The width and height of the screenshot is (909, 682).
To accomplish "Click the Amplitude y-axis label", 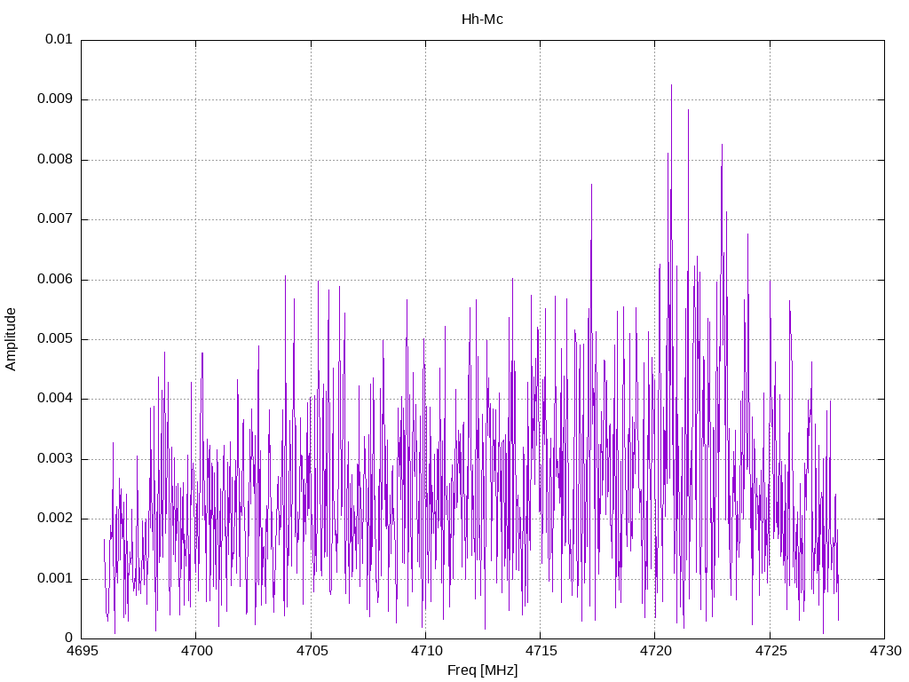I will [11, 339].
